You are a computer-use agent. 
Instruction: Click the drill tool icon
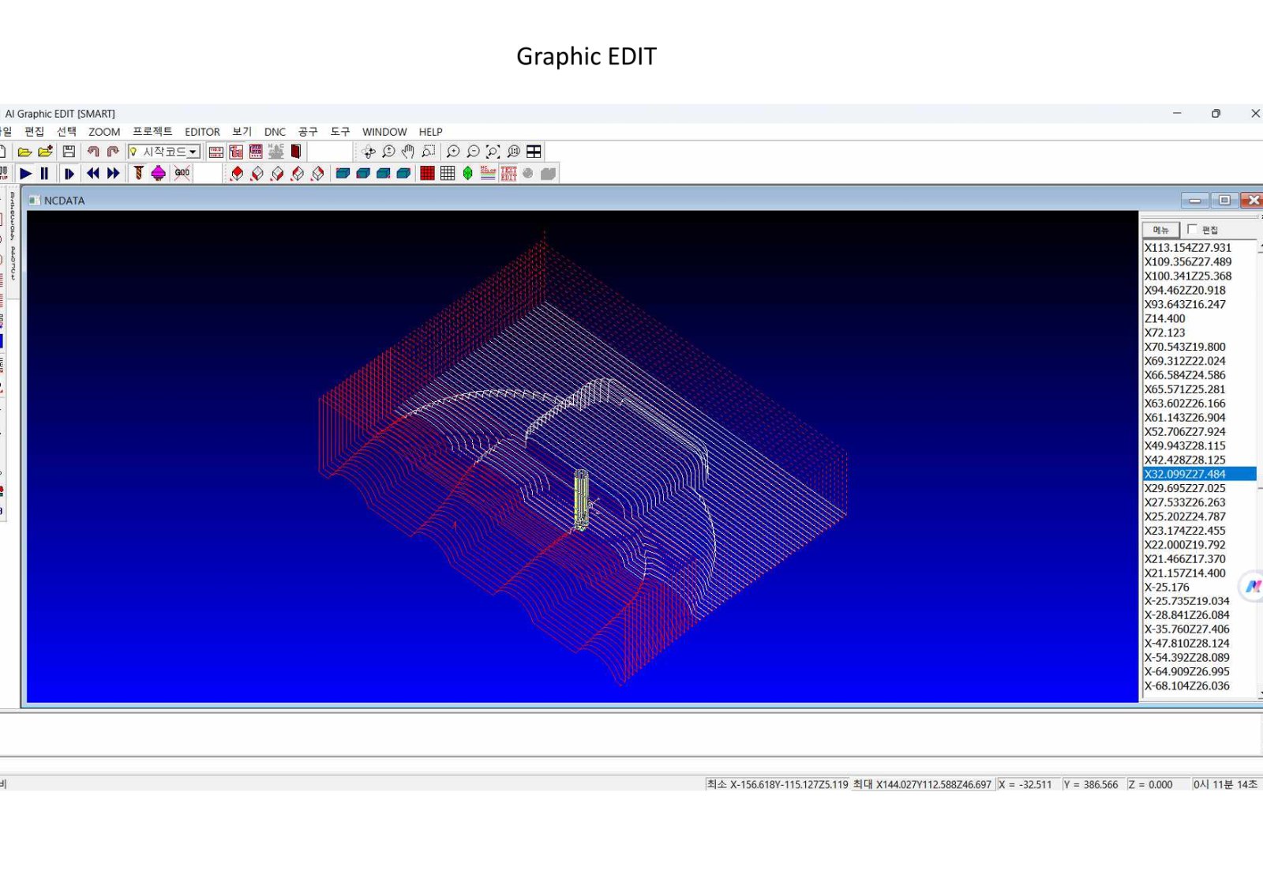138,174
